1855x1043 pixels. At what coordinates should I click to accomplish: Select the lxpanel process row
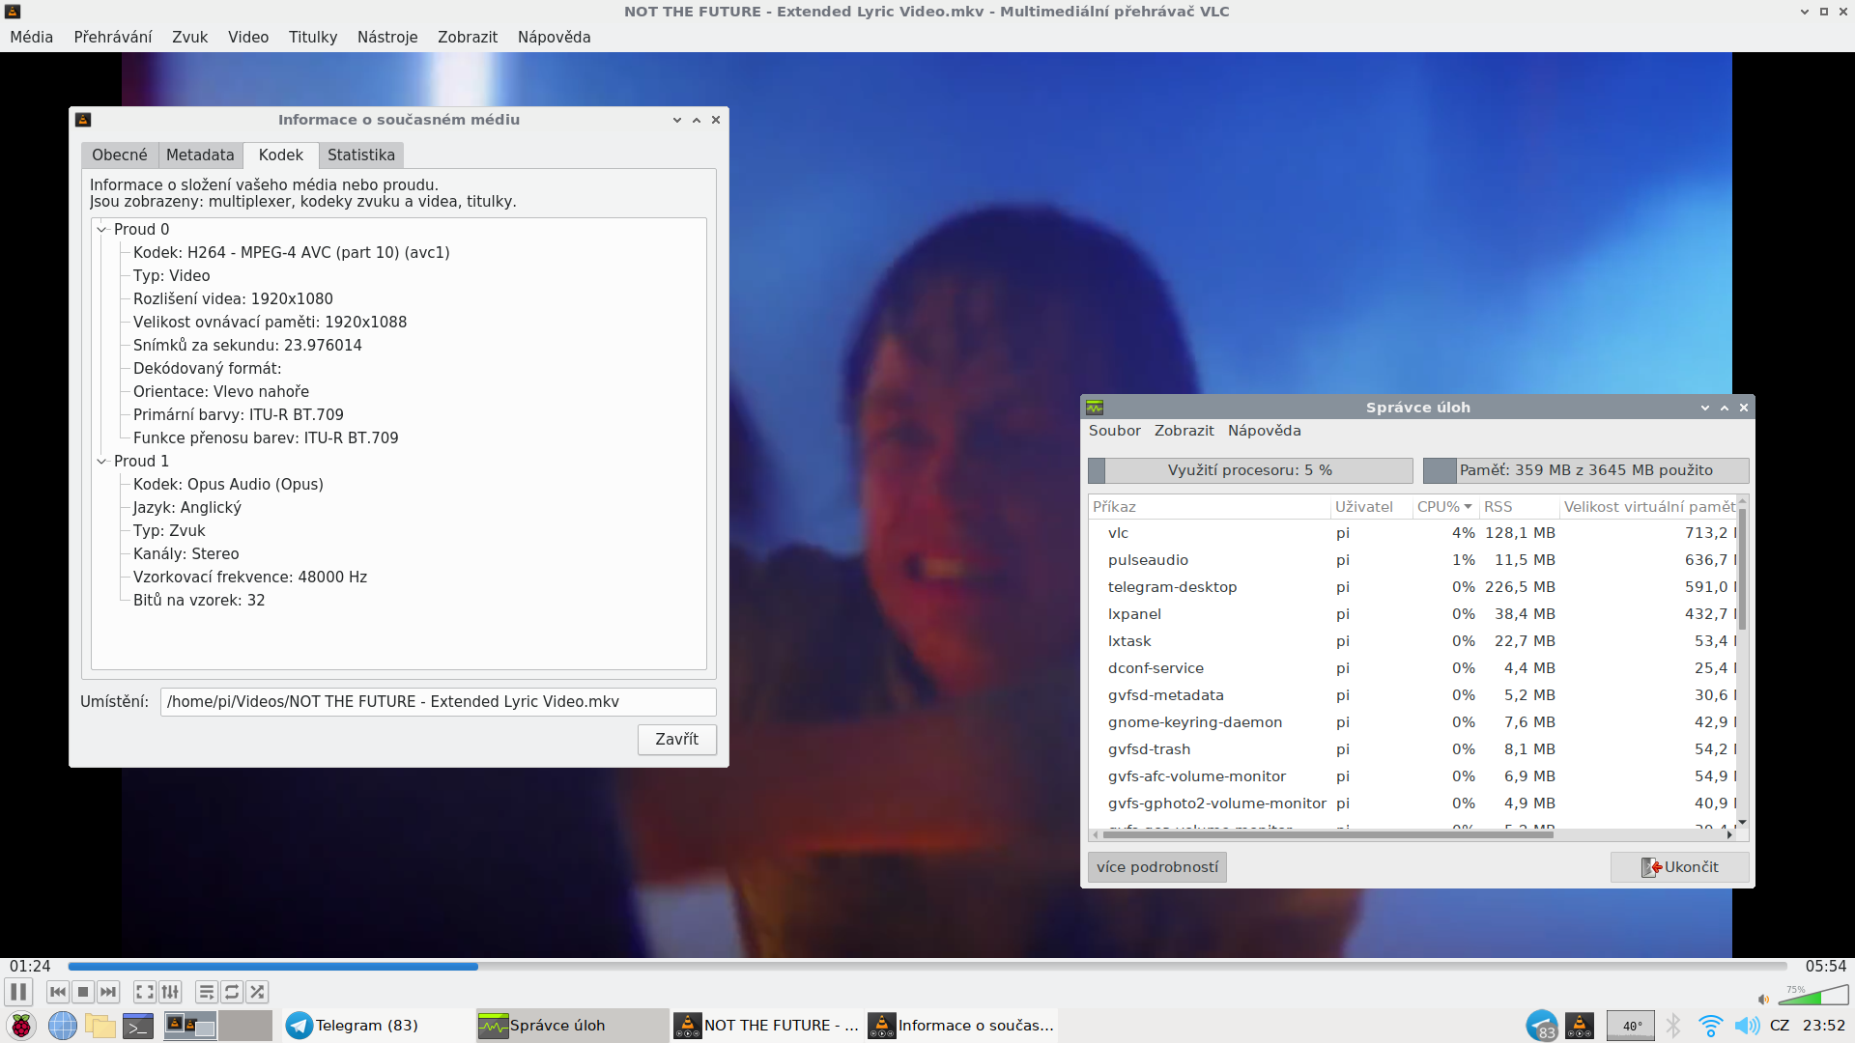[1413, 614]
